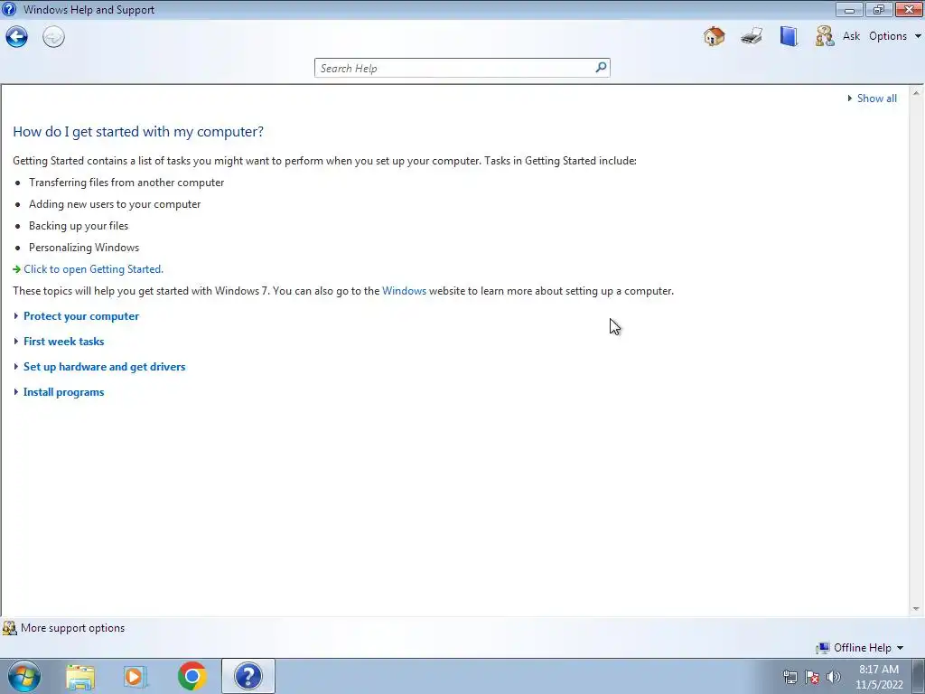This screenshot has width=925, height=694.
Task: Click the volume speaker tray icon
Action: [834, 677]
